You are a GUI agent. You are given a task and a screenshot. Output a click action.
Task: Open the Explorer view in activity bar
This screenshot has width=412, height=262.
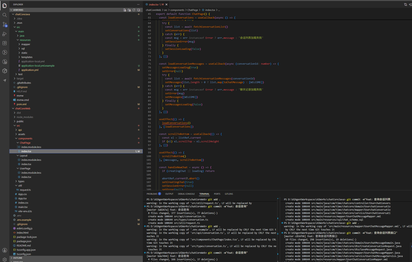coord(5,5)
